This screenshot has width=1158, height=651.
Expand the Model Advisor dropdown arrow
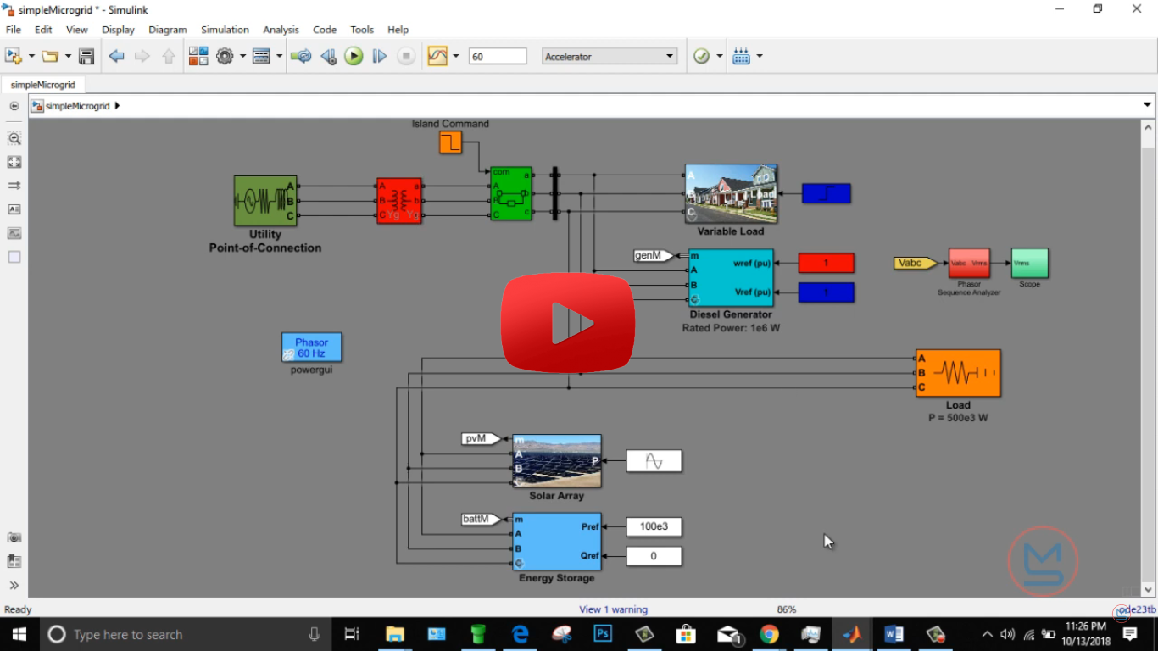719,56
